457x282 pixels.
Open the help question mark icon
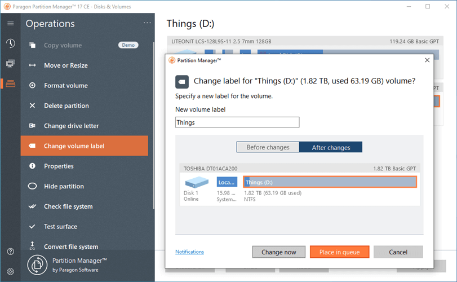(x=11, y=252)
